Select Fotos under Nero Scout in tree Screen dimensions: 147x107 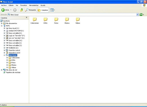13,63
